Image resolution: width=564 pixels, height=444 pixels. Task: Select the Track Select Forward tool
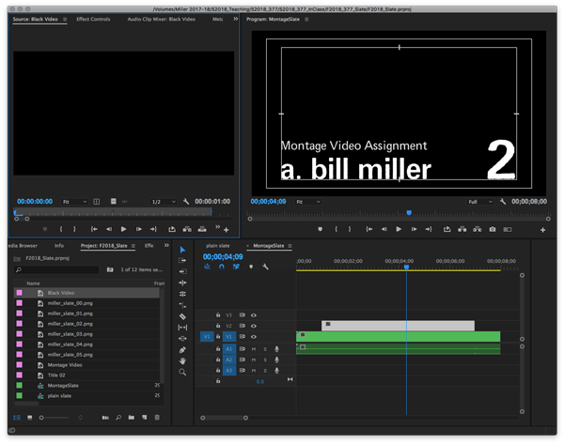point(182,260)
